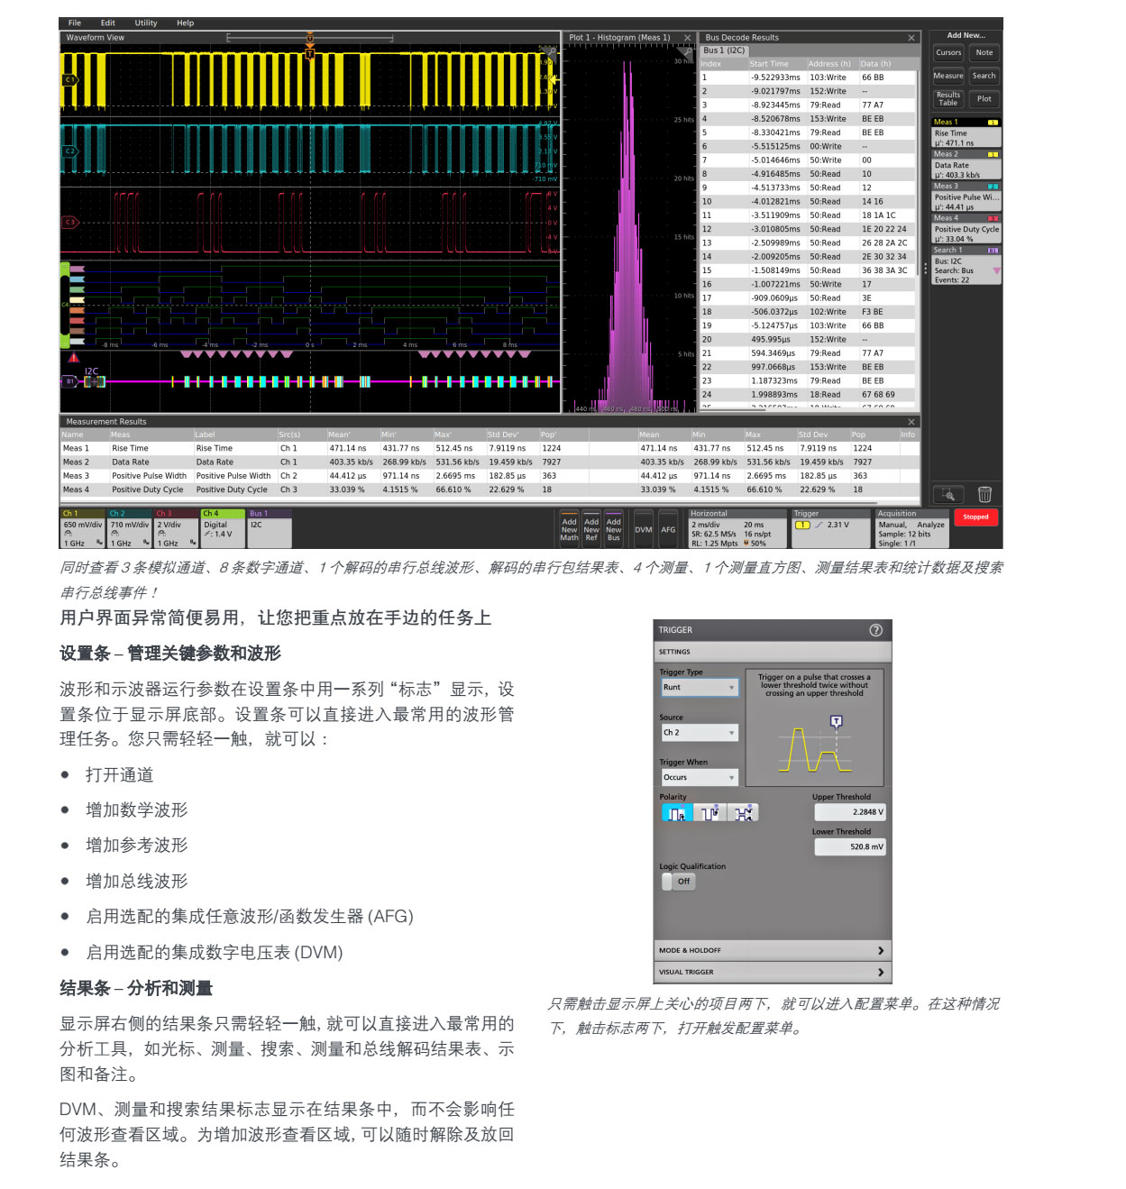Click the zoom magnifier icon beside trash
Screen dimensions: 1126x1189
coord(948,494)
